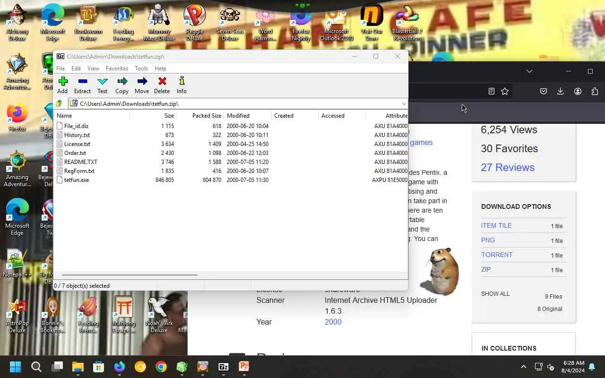
Task: Open the Windows Start menu
Action: click(15, 367)
